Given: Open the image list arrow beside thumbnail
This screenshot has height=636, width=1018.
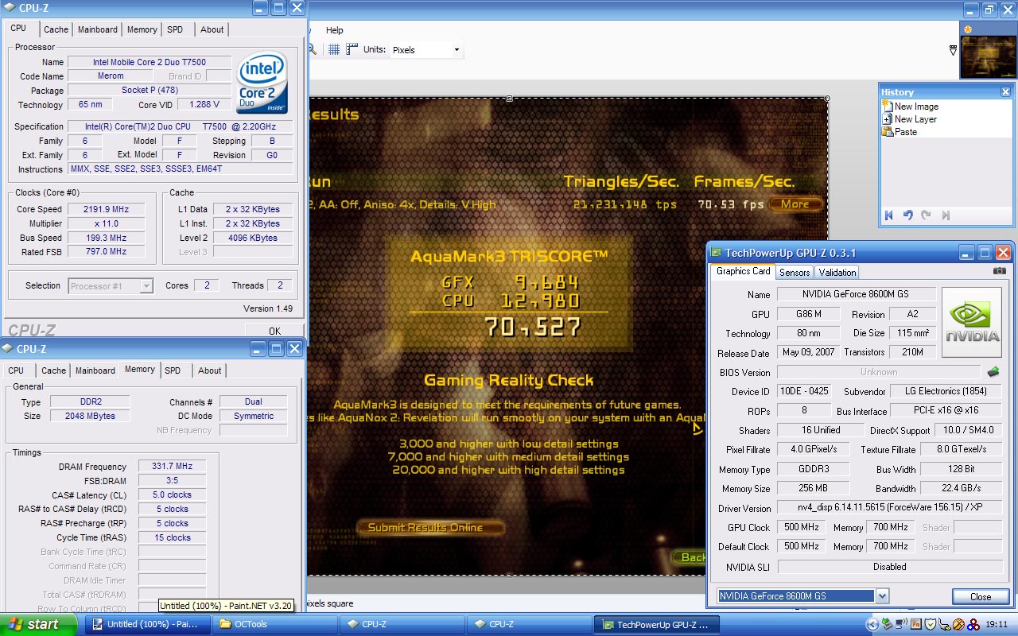Looking at the screenshot, I should (953, 51).
